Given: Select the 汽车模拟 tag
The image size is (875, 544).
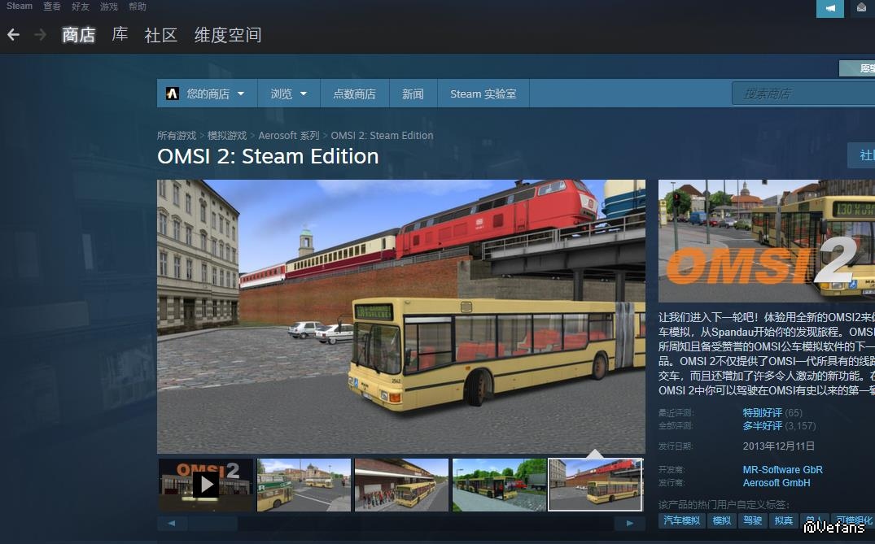Looking at the screenshot, I should click(x=681, y=520).
